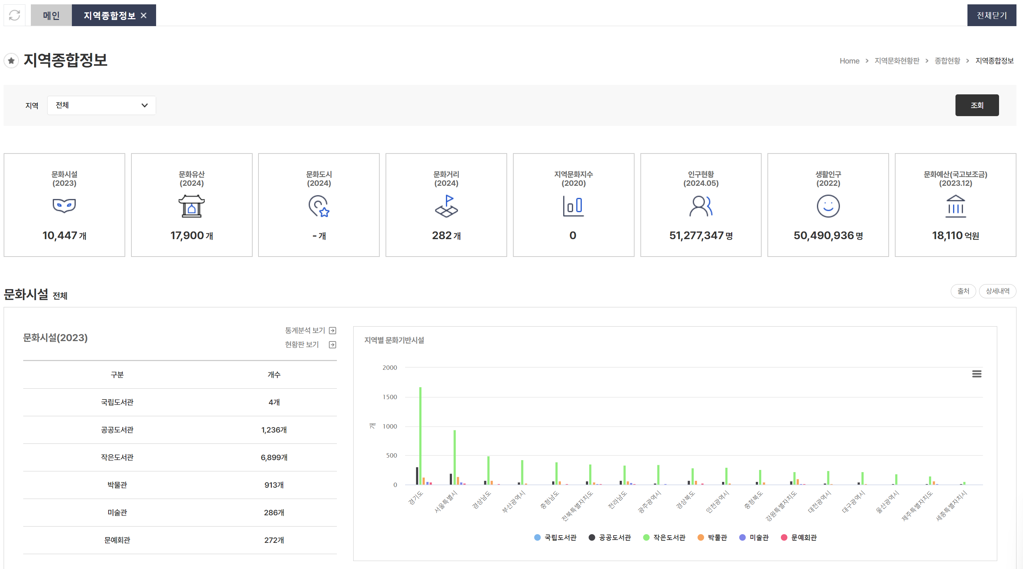Screen dimensions: 1023x569
Task: Click the 개수 column header
Action: 274,374
